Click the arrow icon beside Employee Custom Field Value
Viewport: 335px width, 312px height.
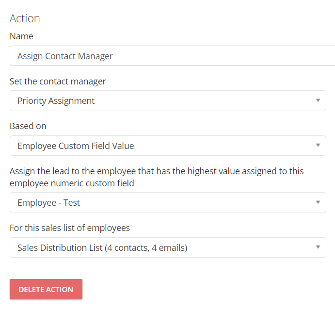coord(318,145)
